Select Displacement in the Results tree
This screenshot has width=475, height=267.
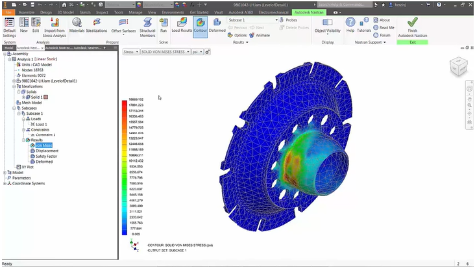pyautogui.click(x=47, y=151)
